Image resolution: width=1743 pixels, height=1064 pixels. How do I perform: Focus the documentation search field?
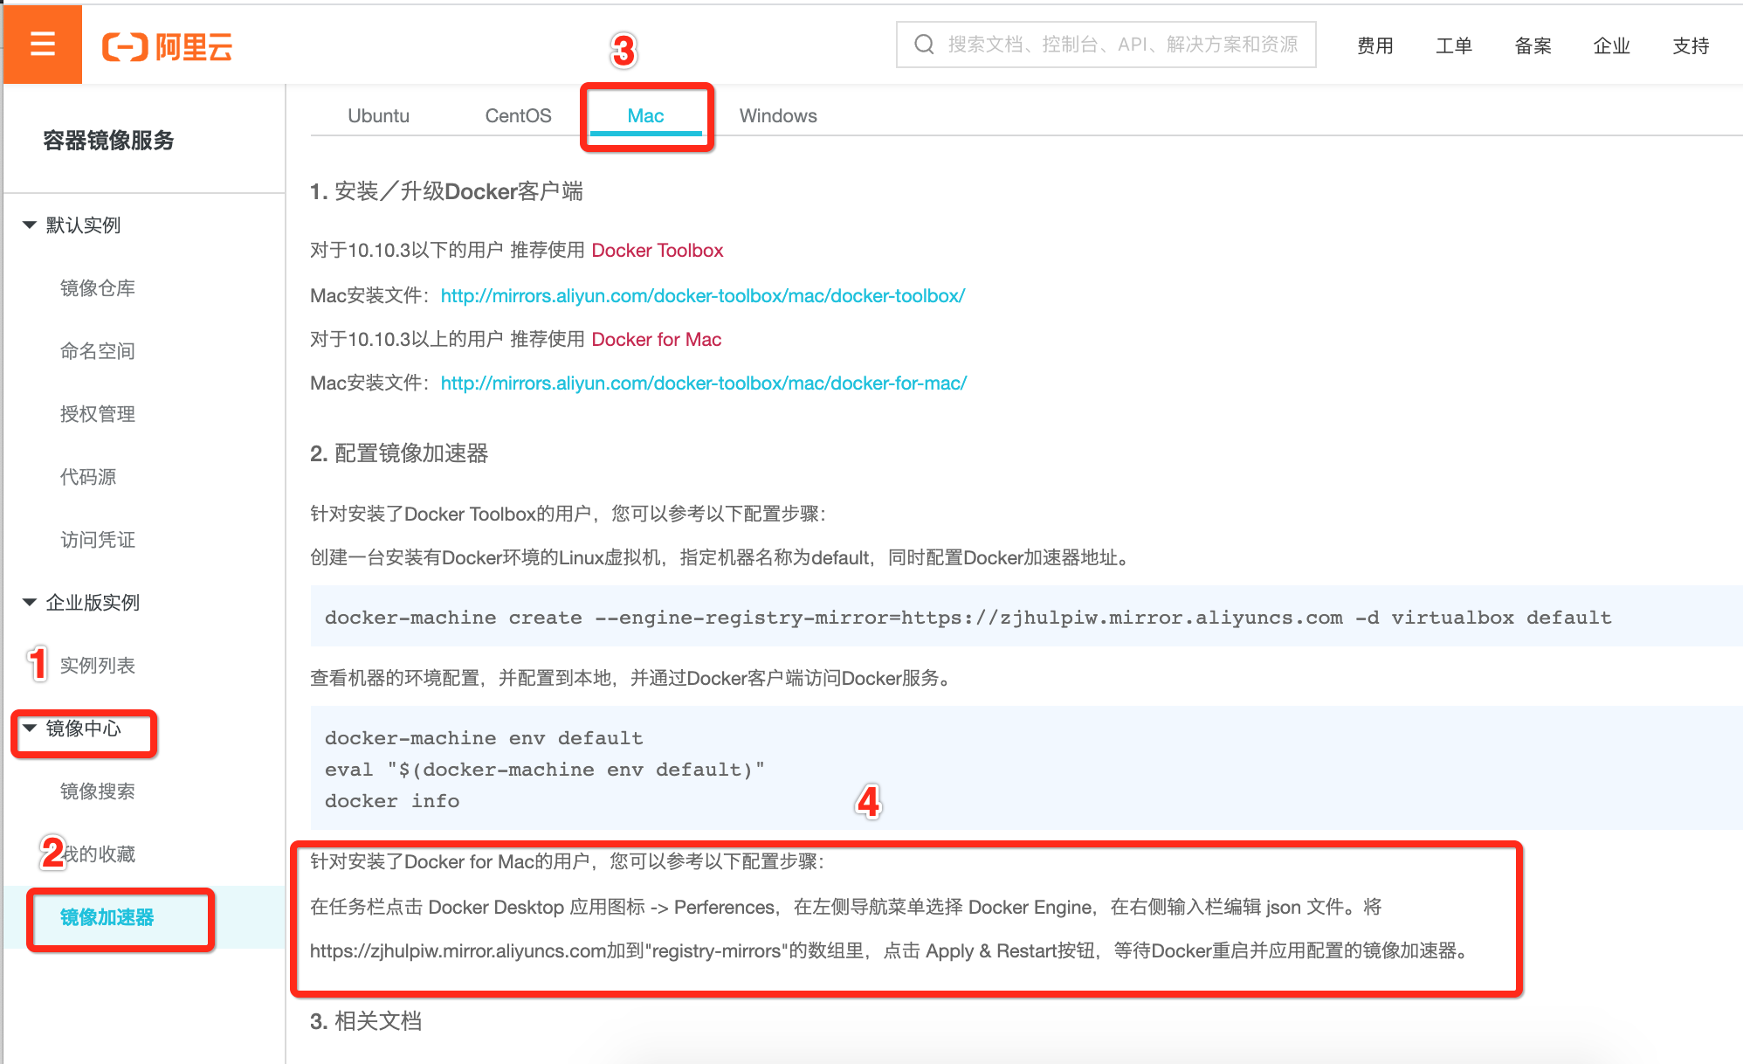coord(1122,45)
